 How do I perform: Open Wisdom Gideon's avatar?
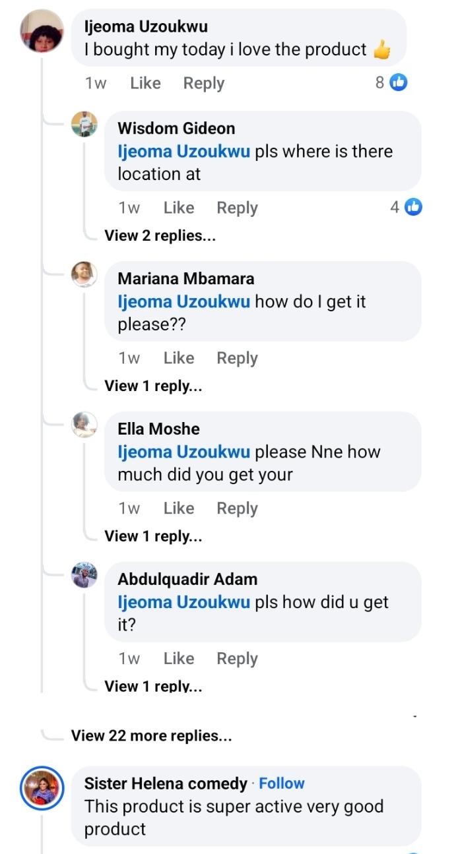pyautogui.click(x=84, y=124)
